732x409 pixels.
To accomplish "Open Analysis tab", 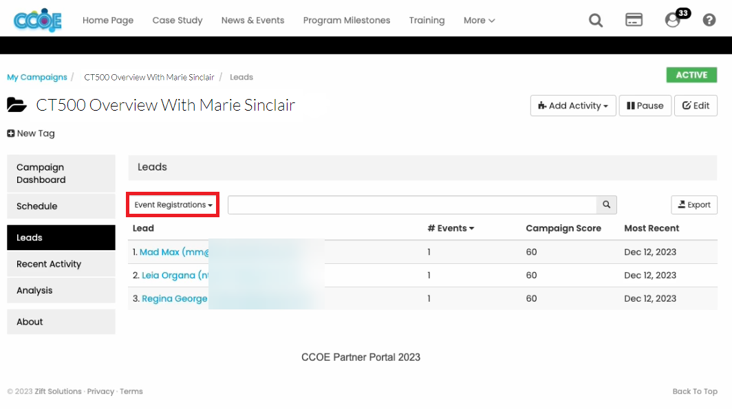I will (x=61, y=290).
